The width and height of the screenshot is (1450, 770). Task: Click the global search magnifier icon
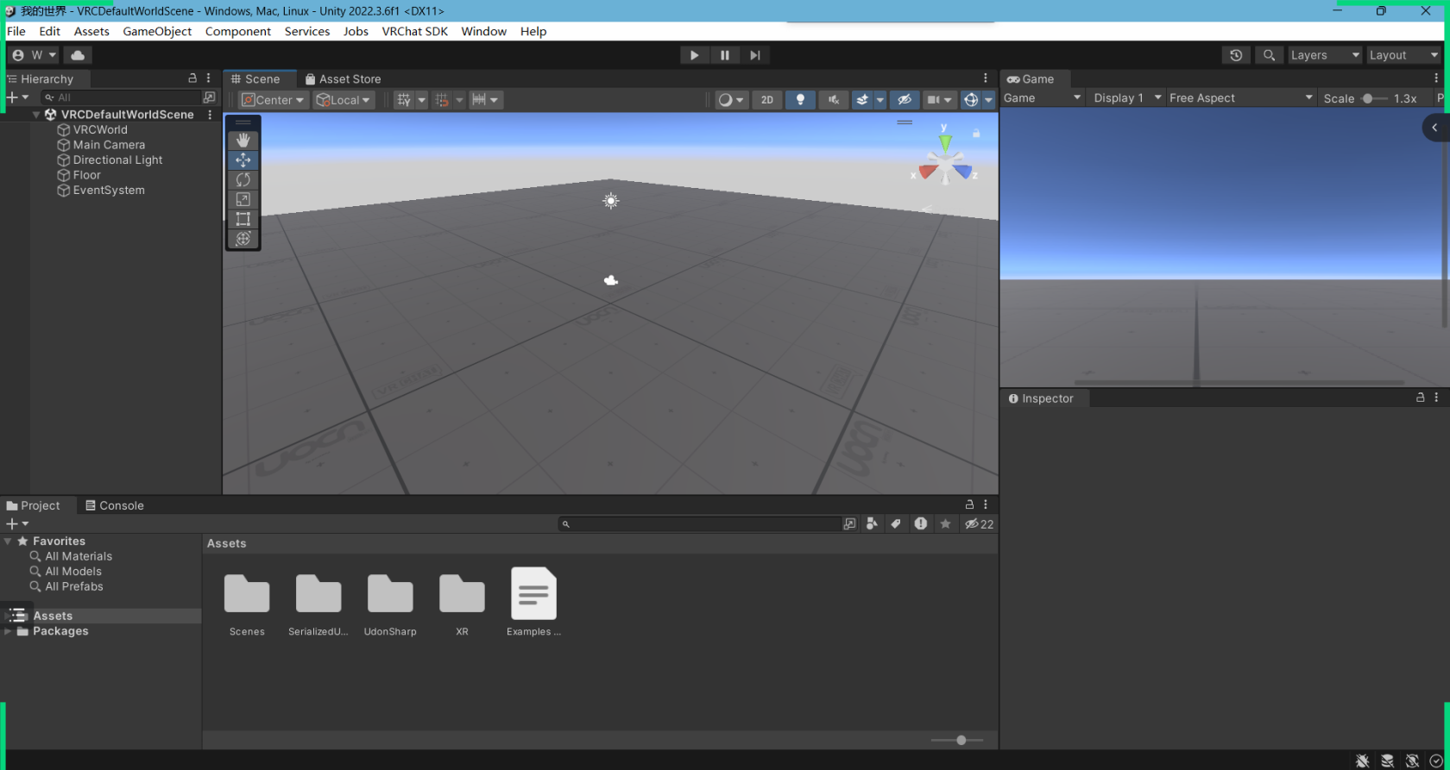coord(1269,55)
